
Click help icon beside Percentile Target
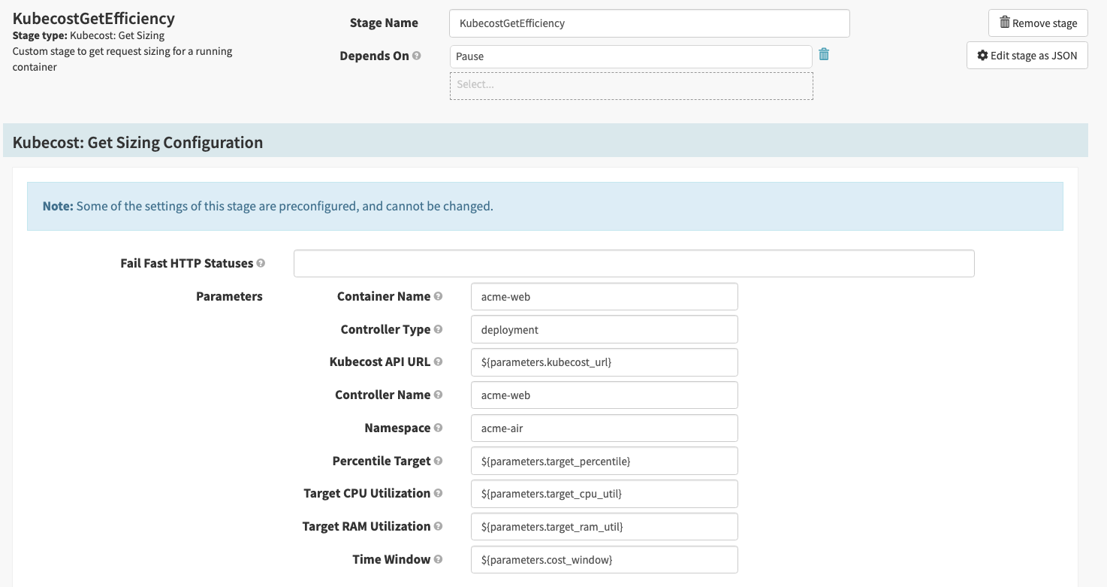pyautogui.click(x=438, y=461)
